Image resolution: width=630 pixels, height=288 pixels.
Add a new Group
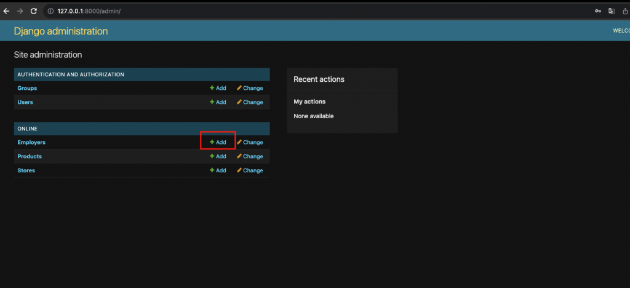[218, 89]
